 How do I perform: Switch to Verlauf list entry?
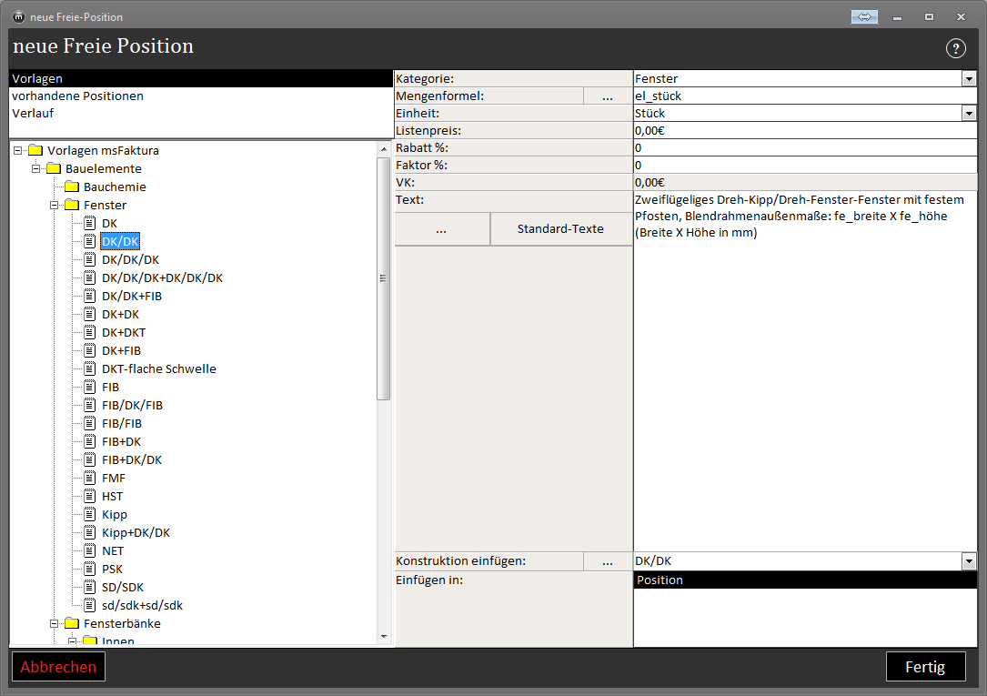click(x=201, y=114)
